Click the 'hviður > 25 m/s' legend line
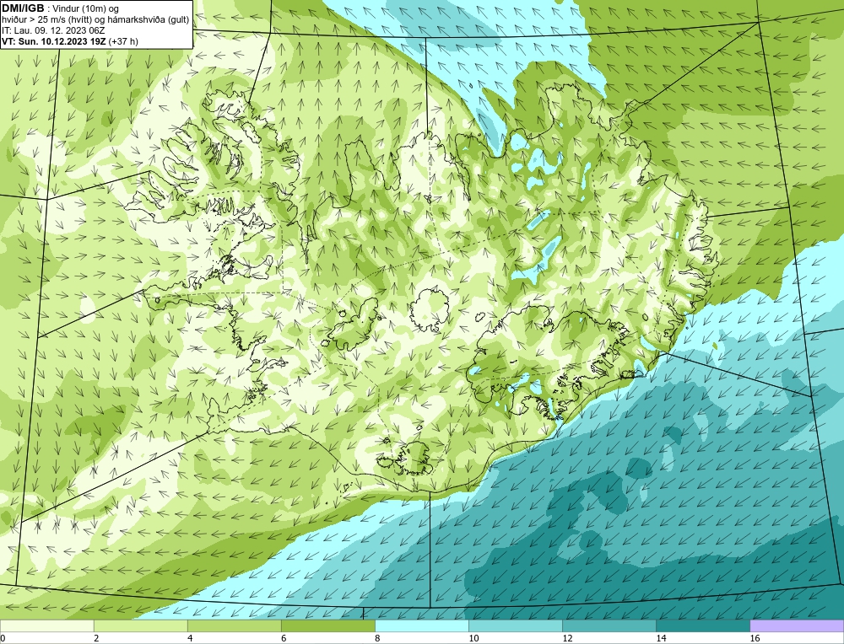Screen dimensions: 844x644 95,20
